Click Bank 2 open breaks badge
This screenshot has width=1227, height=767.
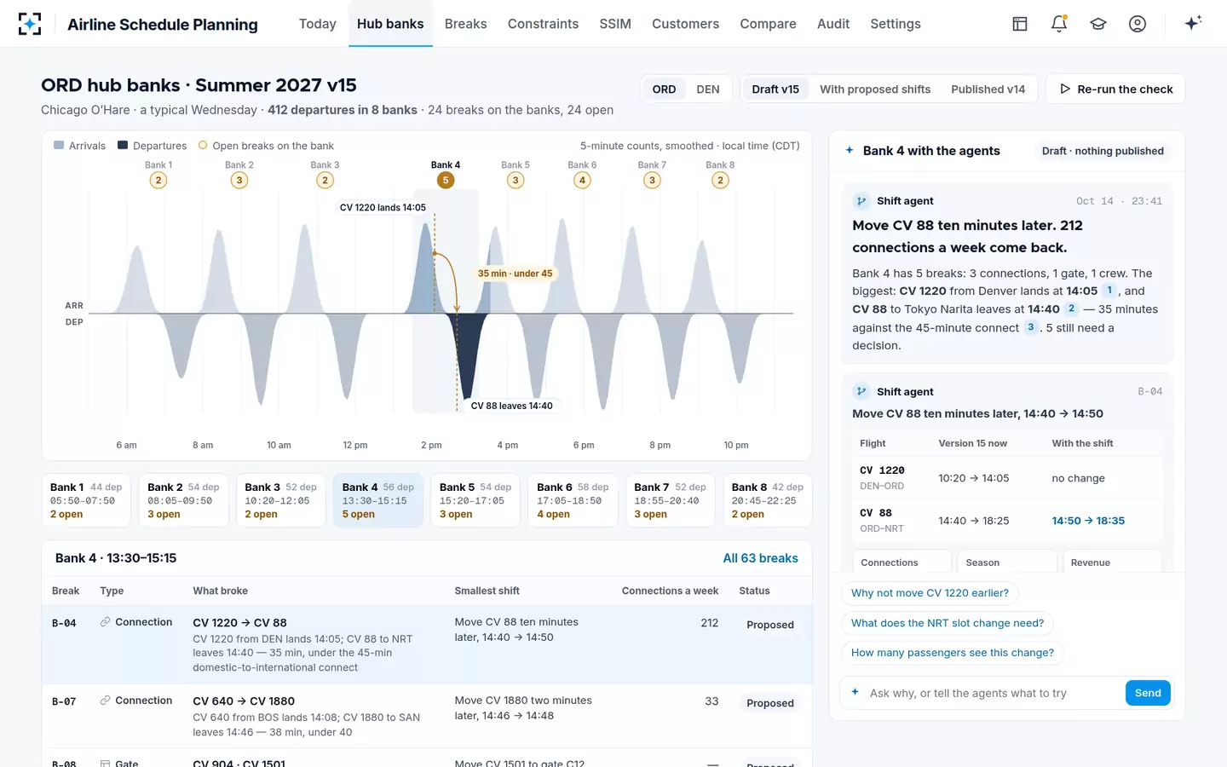pyautogui.click(x=239, y=180)
